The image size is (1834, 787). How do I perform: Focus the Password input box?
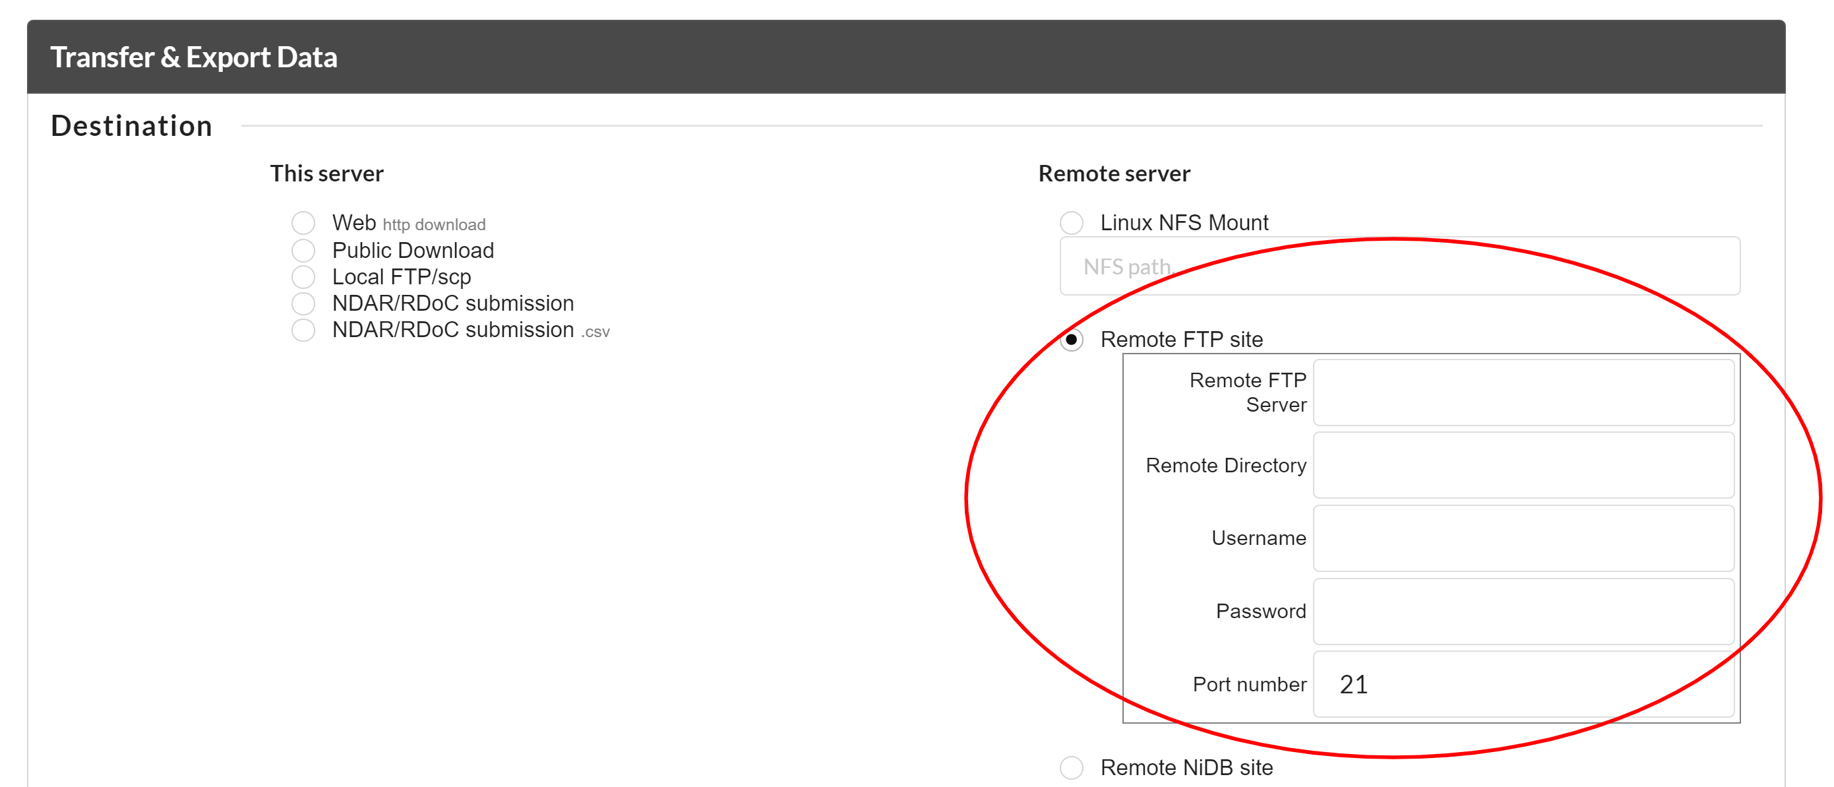(x=1523, y=611)
